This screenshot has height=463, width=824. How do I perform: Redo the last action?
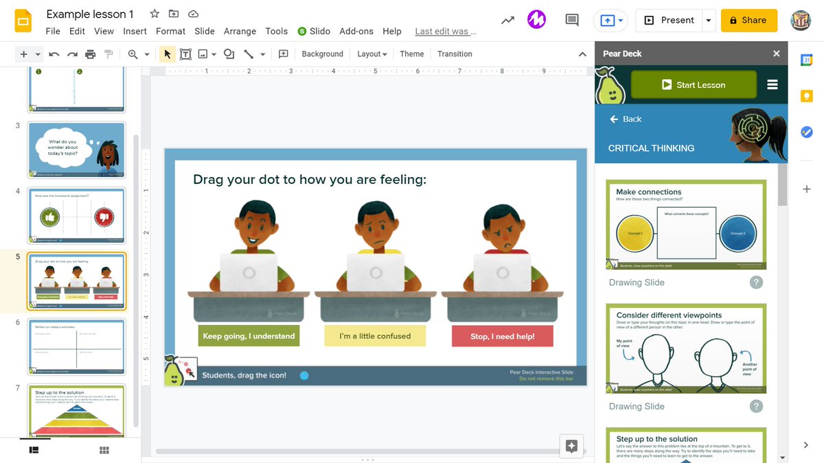tap(72, 54)
